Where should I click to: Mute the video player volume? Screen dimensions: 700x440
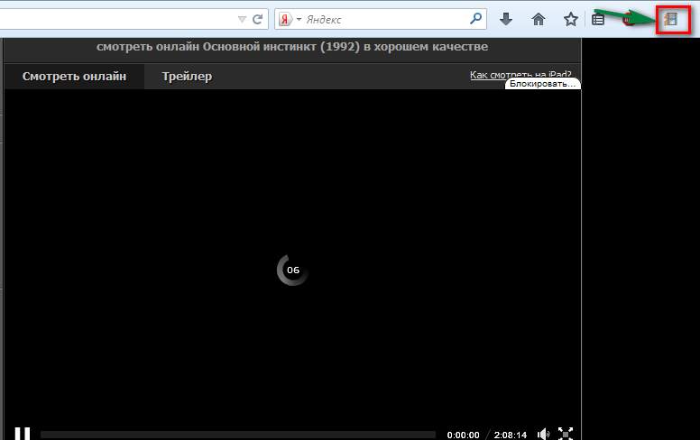coord(542,434)
